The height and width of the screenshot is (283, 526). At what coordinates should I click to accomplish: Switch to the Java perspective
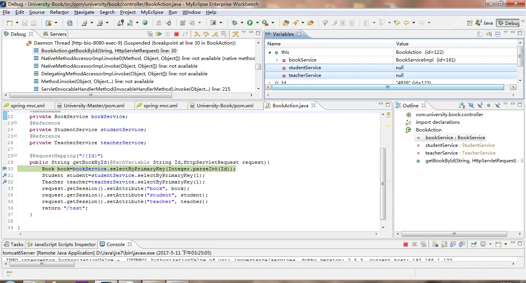pyautogui.click(x=484, y=23)
